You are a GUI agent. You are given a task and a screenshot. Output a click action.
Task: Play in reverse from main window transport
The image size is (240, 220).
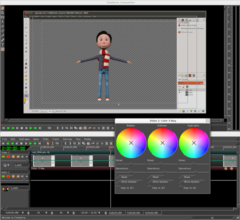[12, 143]
